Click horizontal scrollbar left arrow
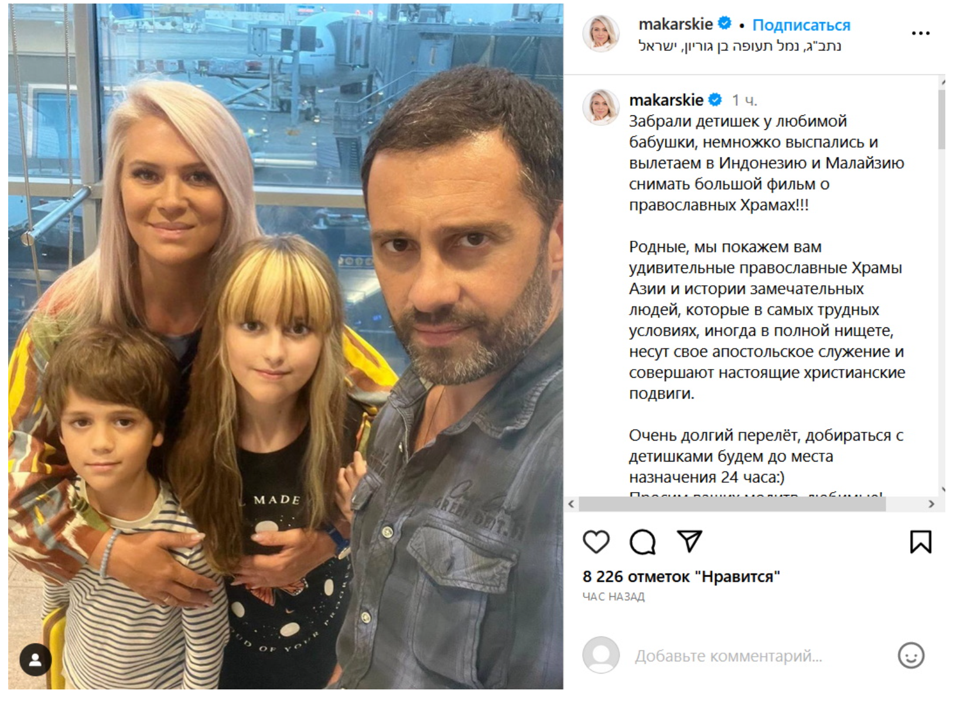The image size is (967, 707). [x=572, y=504]
